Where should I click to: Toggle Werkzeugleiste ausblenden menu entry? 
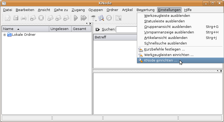pos(167,16)
